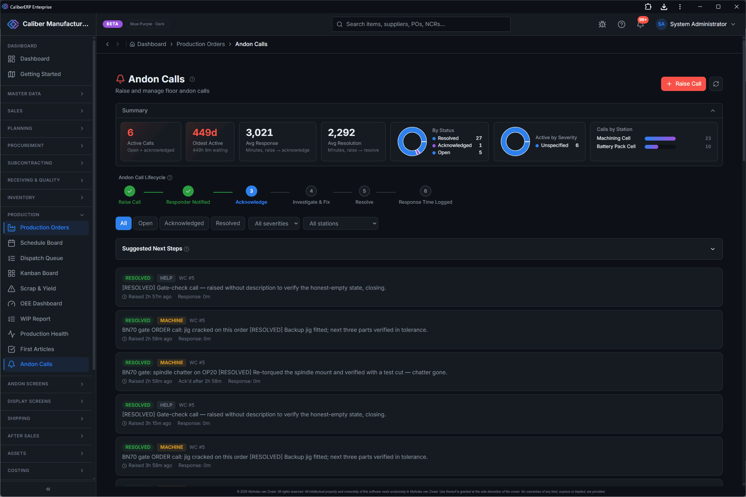Open notifications bell with 99+ badge
This screenshot has width=746, height=497.
641,24
